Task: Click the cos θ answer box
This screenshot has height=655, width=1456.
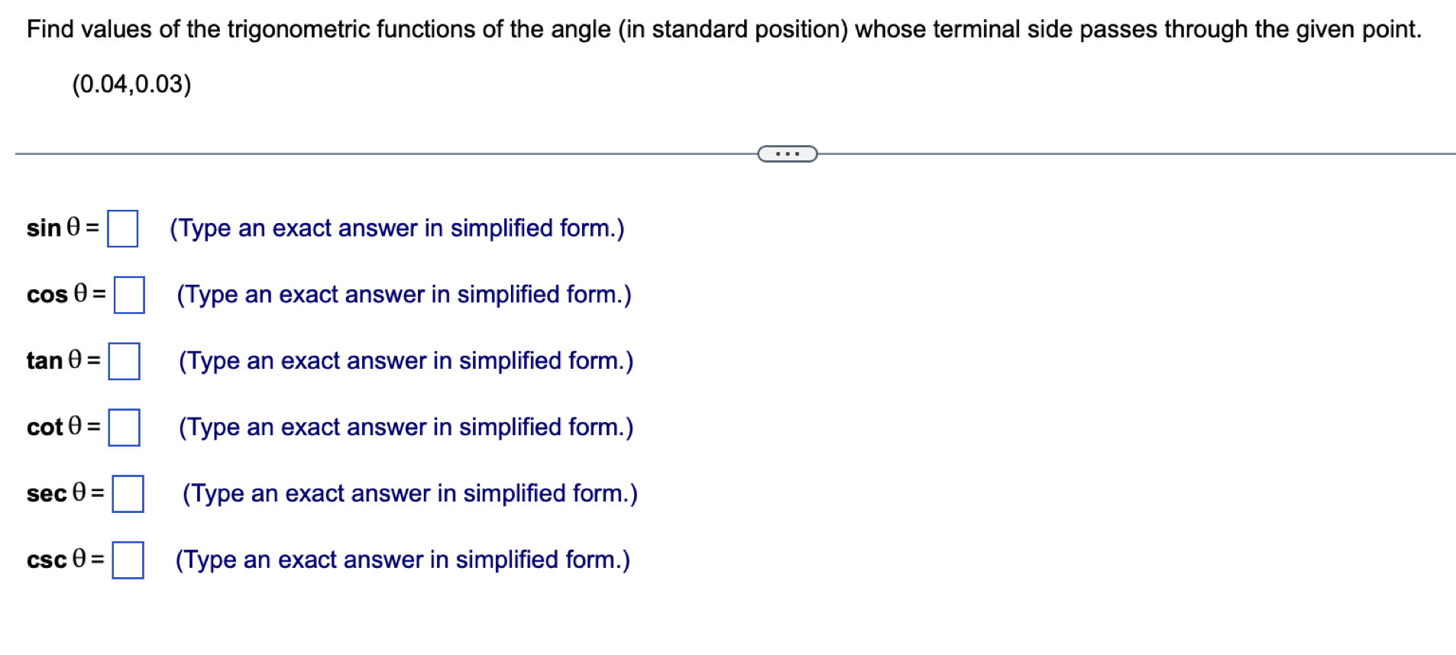Action: pos(129,296)
